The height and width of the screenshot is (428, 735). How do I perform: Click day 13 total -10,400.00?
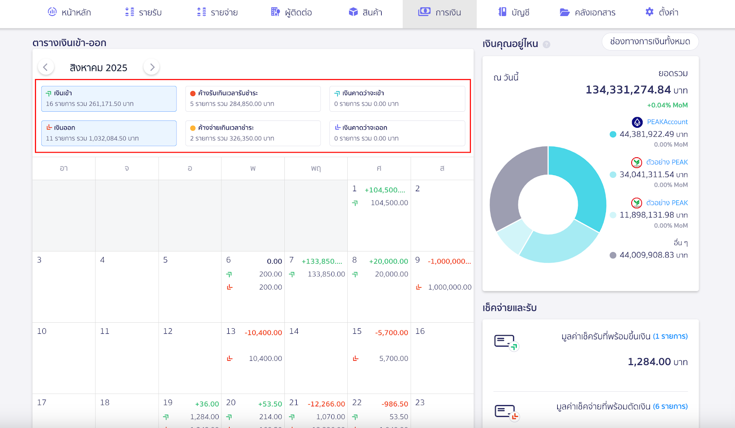(x=263, y=332)
